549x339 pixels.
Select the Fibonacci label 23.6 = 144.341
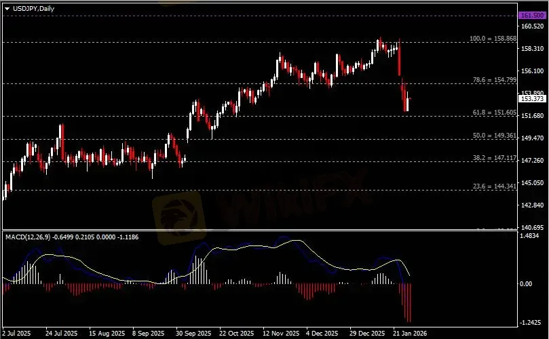495,186
